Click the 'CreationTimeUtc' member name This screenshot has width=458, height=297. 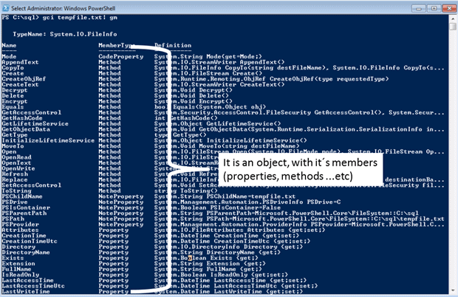pos(30,242)
